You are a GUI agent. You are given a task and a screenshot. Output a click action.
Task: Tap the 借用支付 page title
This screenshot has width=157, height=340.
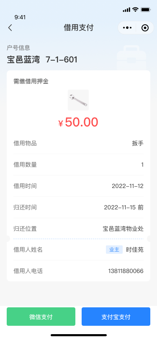coord(79,28)
